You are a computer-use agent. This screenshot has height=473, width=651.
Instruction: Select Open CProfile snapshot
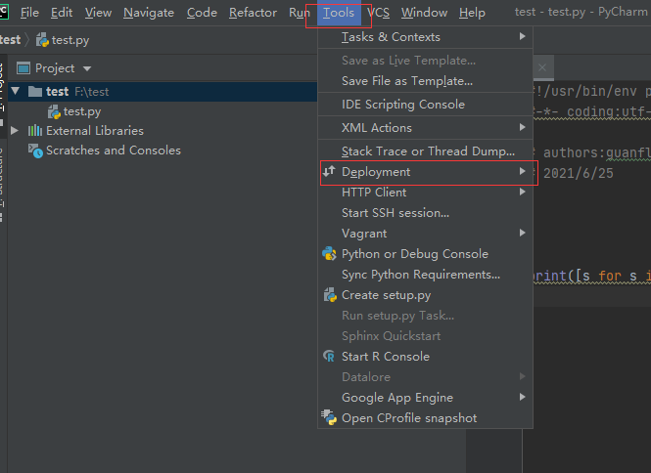425,418
